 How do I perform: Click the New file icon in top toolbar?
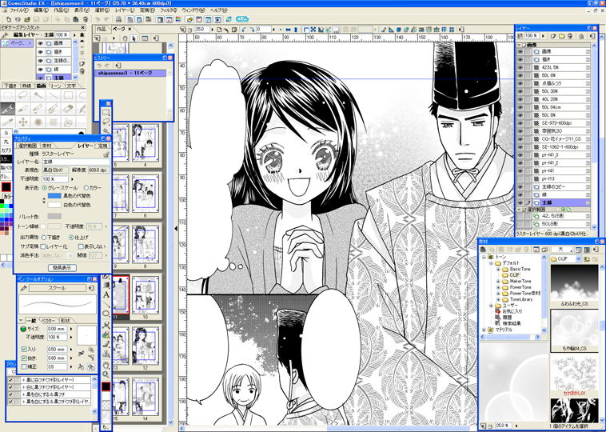pos(9,19)
